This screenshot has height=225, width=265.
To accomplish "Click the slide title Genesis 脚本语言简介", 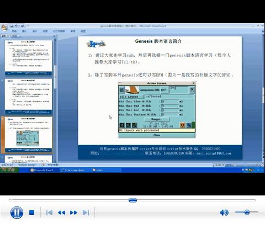I will click(158, 41).
